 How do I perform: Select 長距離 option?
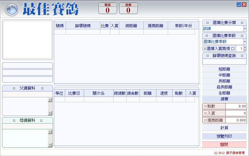[x=224, y=81]
